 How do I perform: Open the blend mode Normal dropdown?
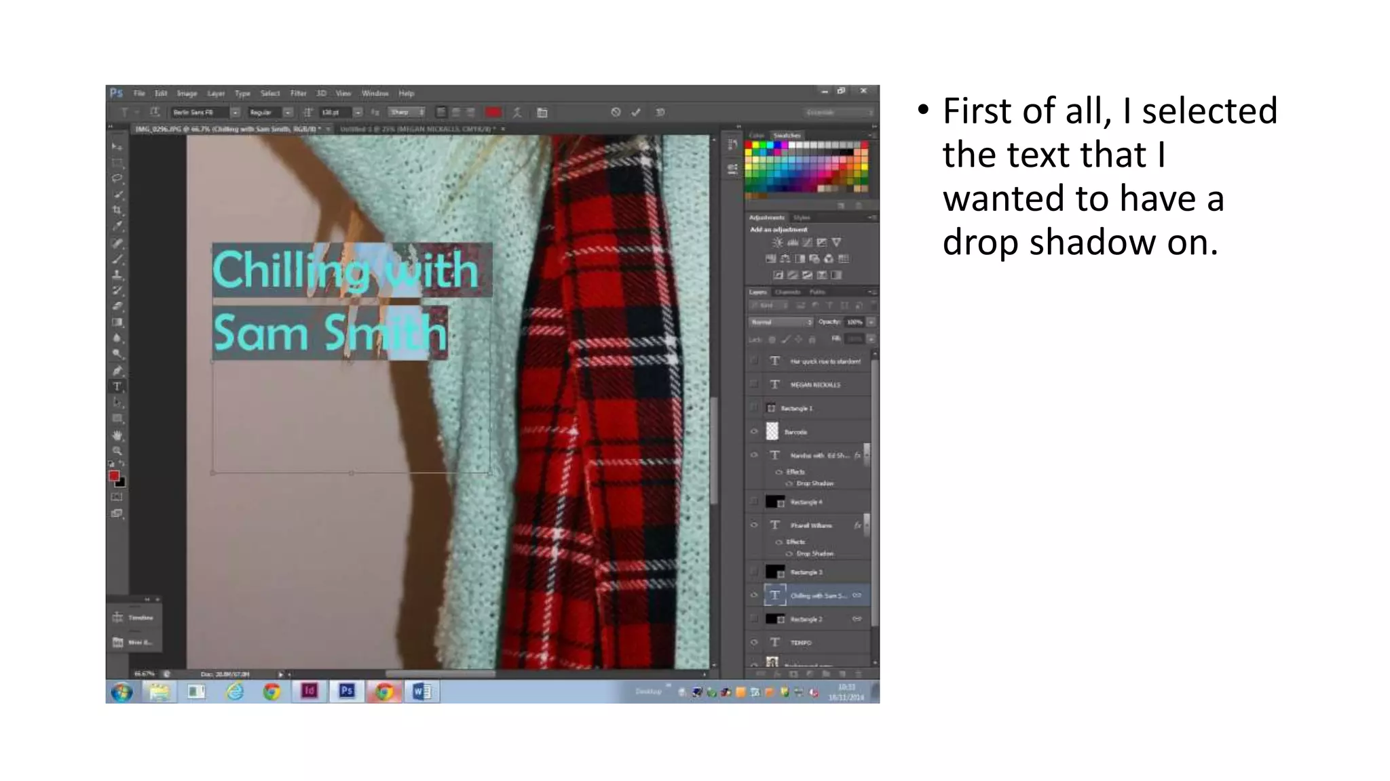[x=781, y=322]
